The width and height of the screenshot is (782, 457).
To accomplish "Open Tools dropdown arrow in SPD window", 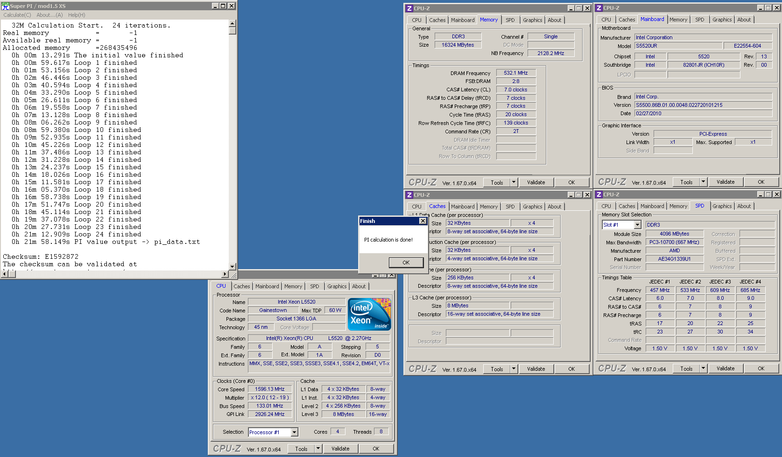I will [x=703, y=368].
